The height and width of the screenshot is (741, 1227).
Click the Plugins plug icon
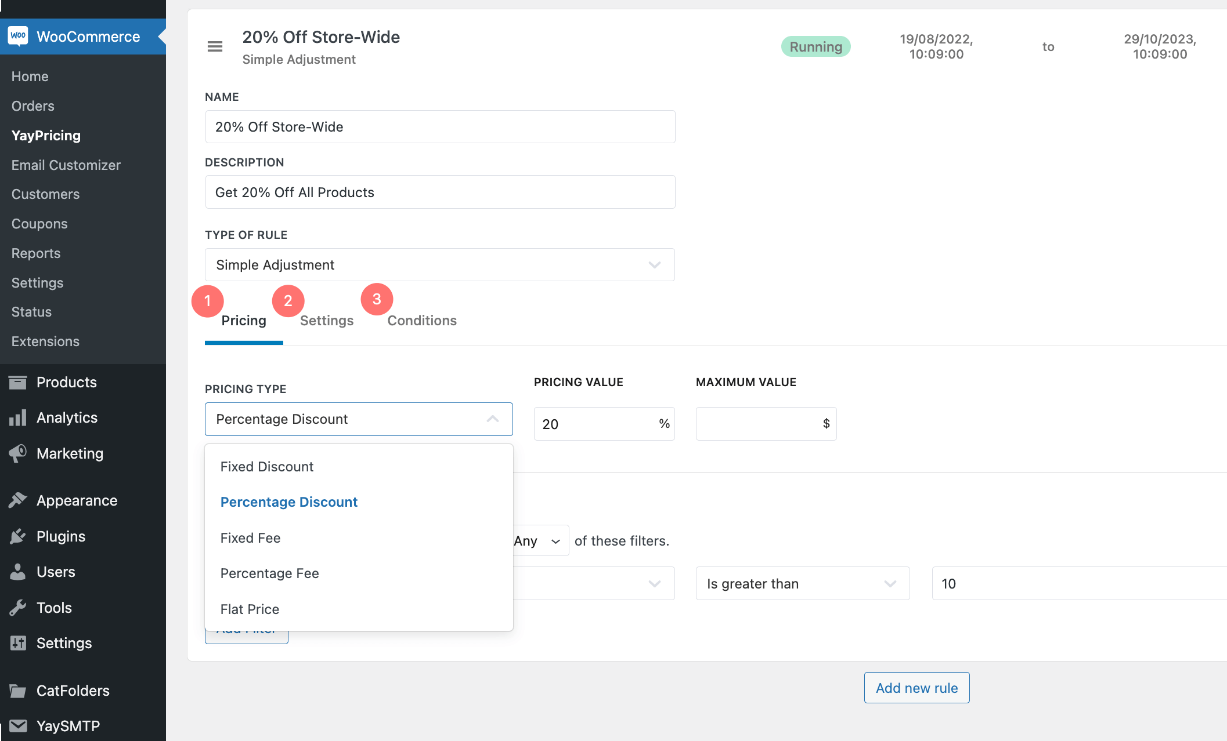19,536
